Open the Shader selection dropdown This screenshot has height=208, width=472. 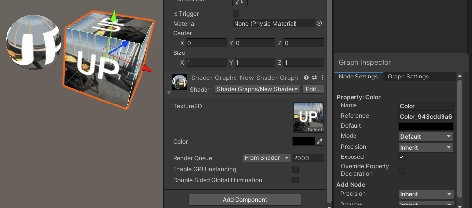(258, 89)
